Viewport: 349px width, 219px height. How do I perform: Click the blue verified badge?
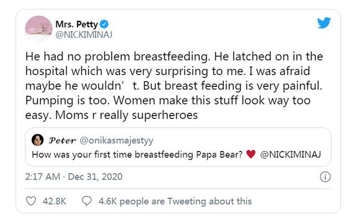104,24
